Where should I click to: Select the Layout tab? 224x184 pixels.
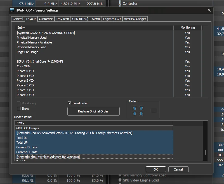pyautogui.click(x=31, y=19)
